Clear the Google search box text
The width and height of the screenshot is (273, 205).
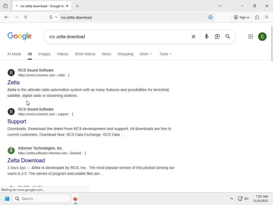[x=194, y=37]
